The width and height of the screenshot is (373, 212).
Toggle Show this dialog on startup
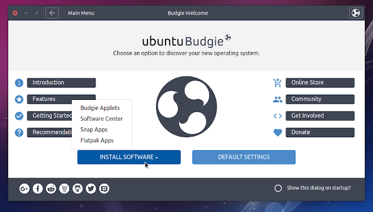[x=278, y=188]
